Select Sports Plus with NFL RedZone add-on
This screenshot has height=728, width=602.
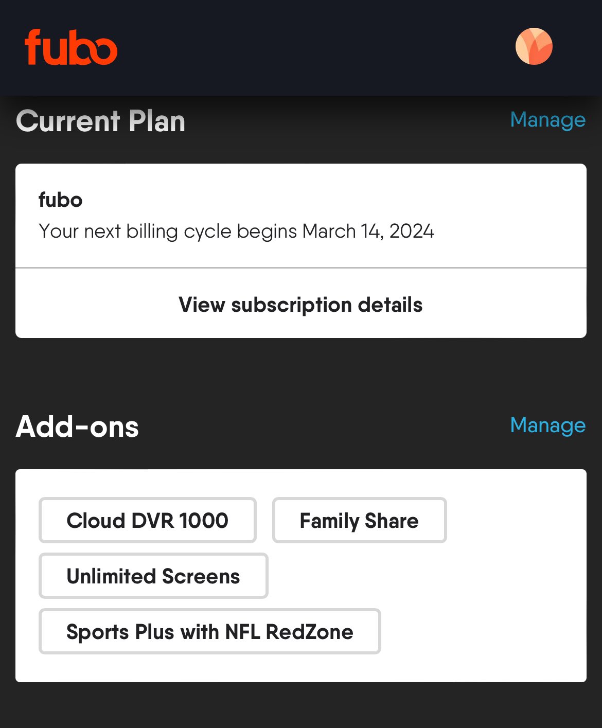(x=209, y=631)
